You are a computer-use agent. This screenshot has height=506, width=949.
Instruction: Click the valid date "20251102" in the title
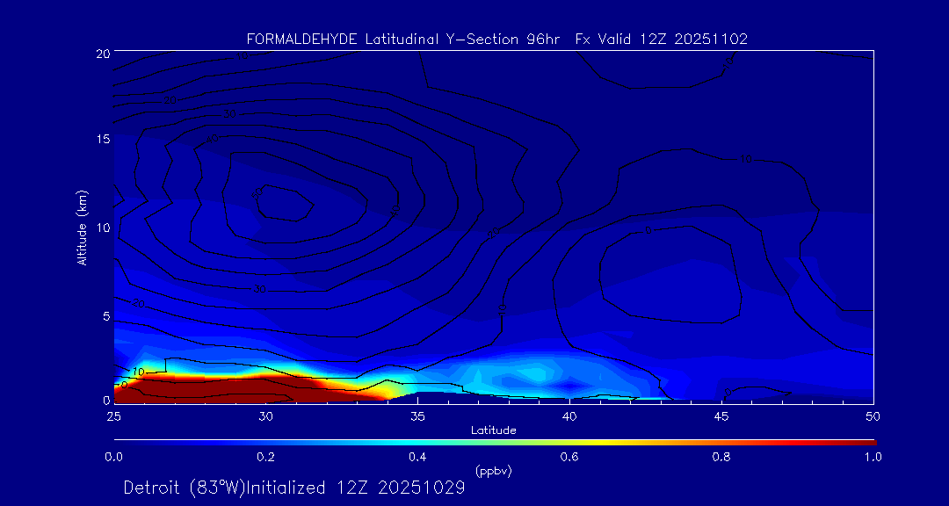pos(712,40)
